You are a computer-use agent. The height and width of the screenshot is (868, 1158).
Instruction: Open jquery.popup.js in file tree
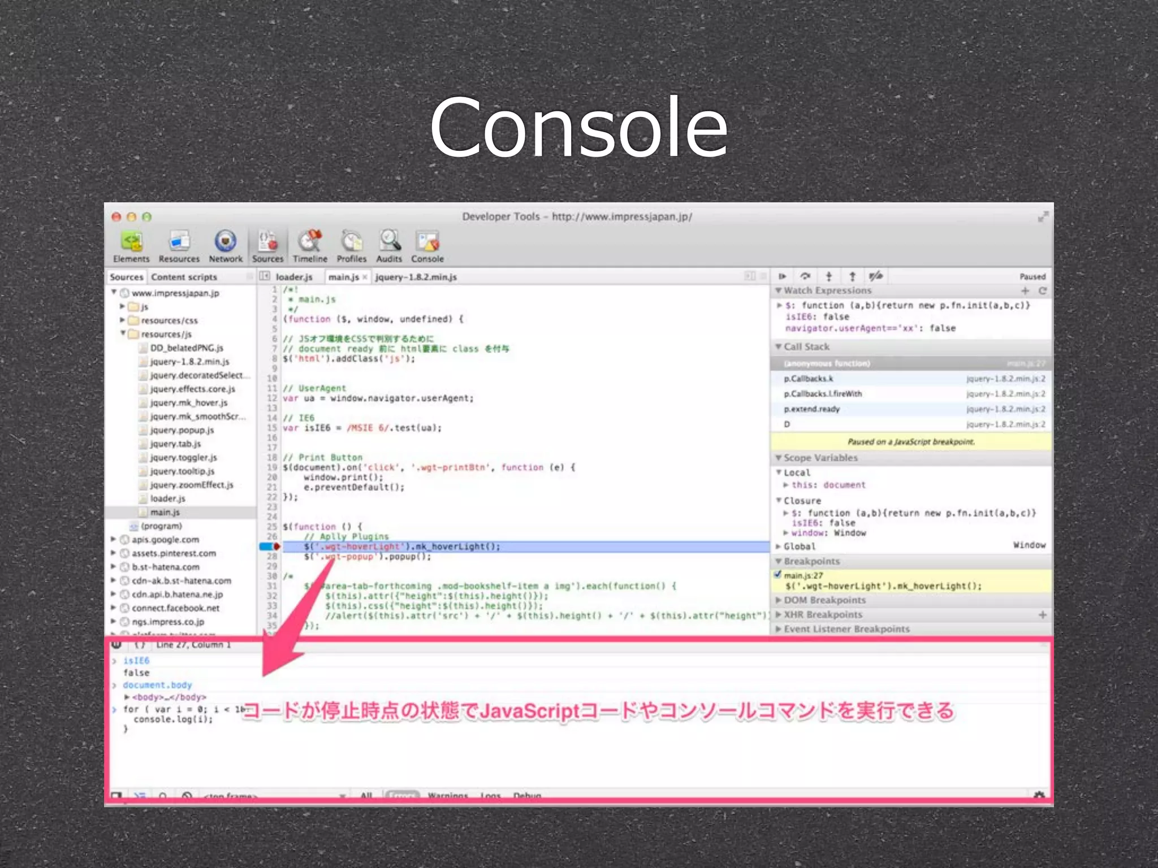pos(182,430)
